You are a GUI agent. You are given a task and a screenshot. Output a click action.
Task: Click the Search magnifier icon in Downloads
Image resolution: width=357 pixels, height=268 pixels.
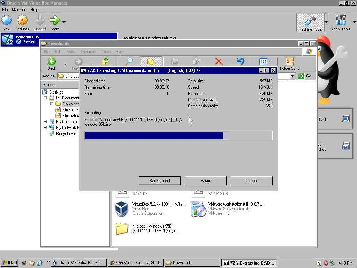(129, 61)
